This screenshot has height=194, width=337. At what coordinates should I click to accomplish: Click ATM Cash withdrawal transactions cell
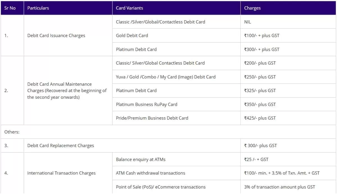151,173
